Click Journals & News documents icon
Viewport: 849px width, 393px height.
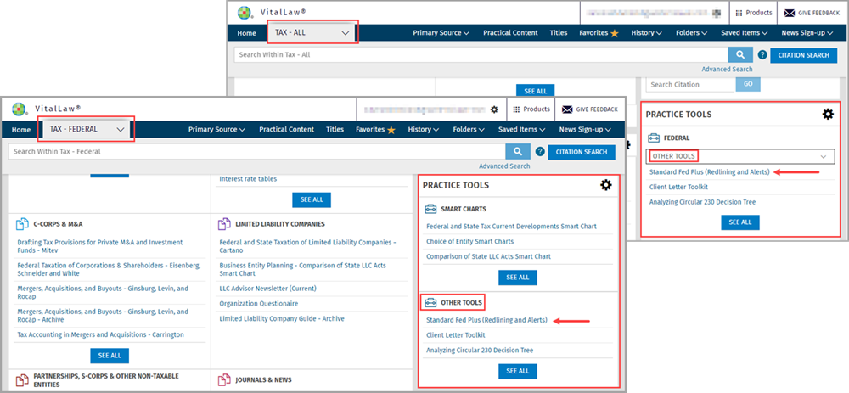pyautogui.click(x=224, y=379)
